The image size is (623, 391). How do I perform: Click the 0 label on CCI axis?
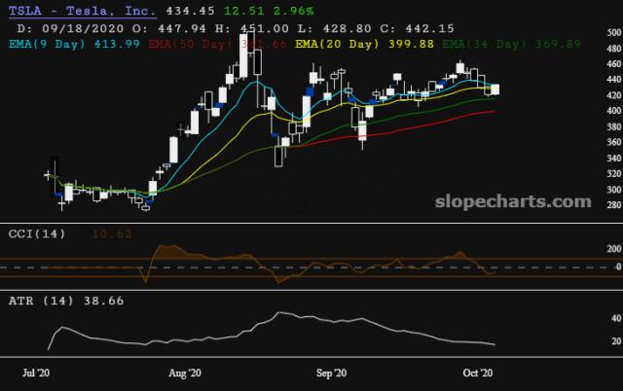(618, 267)
